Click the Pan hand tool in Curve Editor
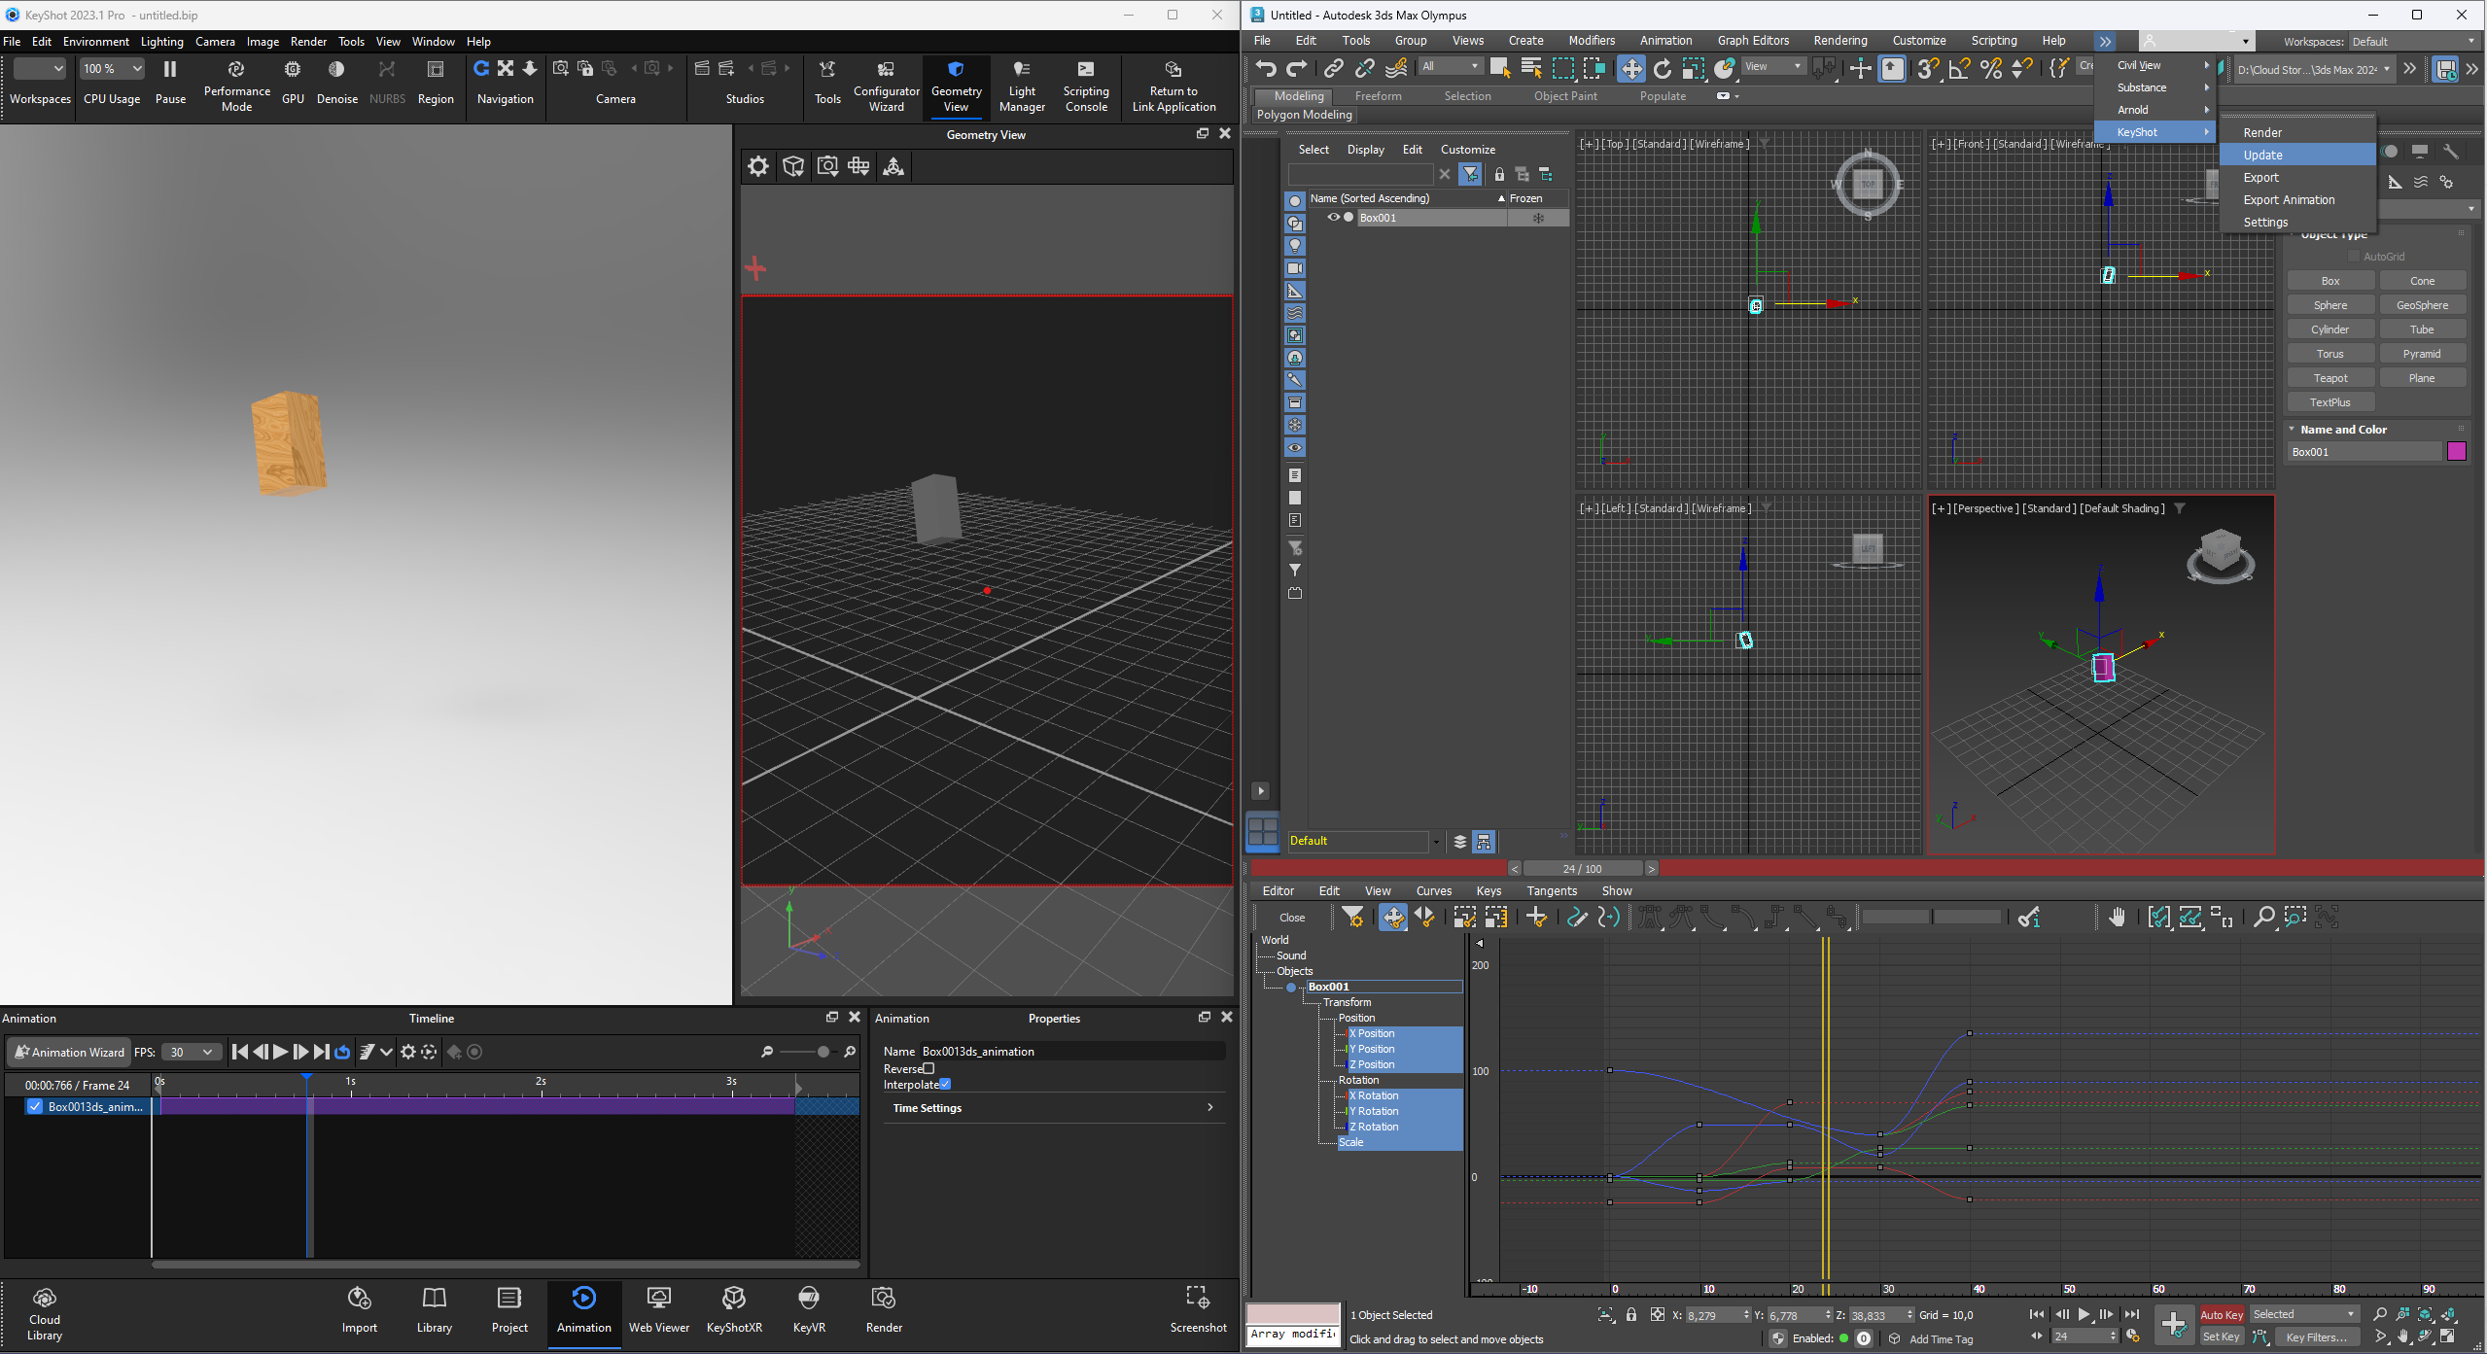This screenshot has height=1354, width=2487. tap(2117, 917)
